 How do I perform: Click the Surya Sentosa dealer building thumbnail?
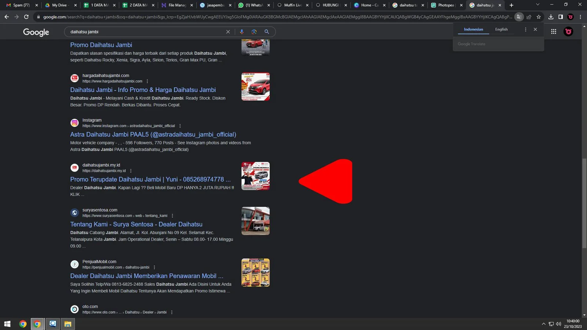point(255,221)
